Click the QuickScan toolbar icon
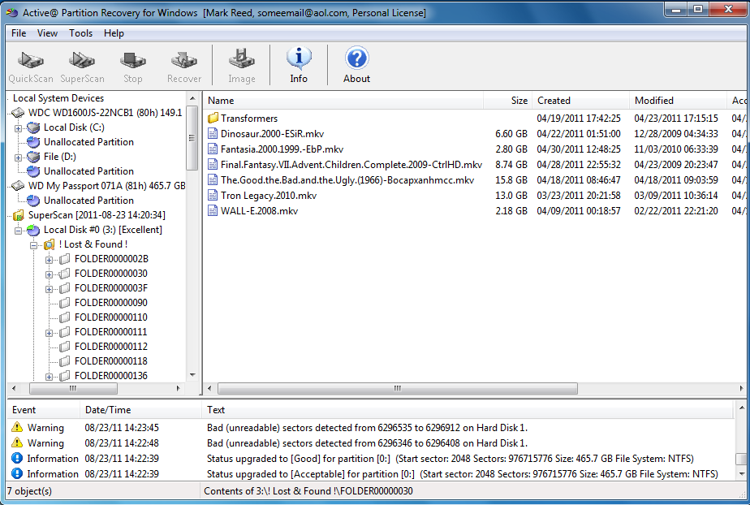 point(31,60)
